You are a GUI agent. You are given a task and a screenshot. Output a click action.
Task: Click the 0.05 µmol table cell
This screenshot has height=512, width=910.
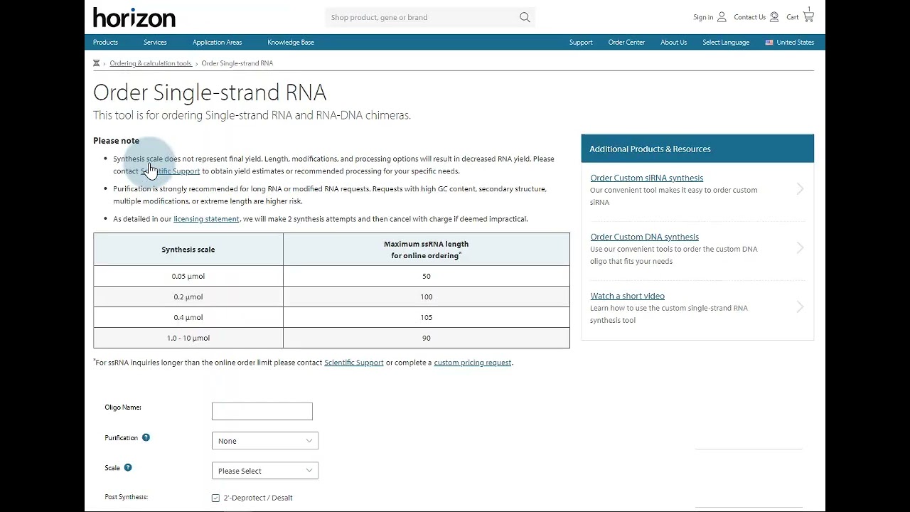click(x=188, y=276)
